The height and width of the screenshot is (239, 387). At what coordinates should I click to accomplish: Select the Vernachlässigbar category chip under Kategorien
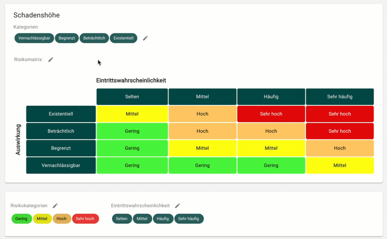34,38
